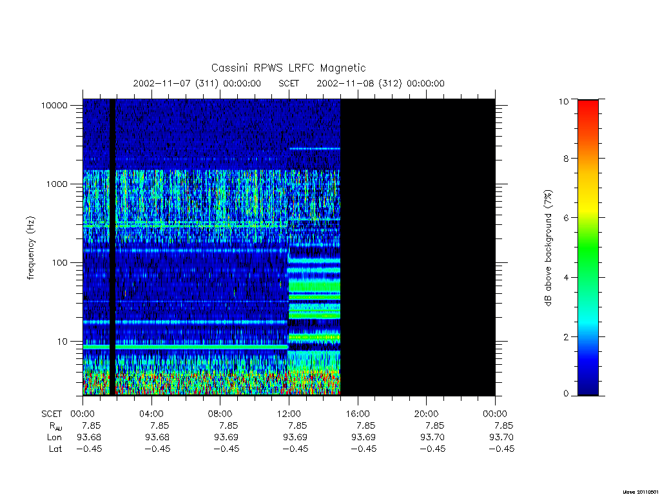Click the colorbar tick label 10
The height and width of the screenshot is (495, 660).
click(563, 101)
